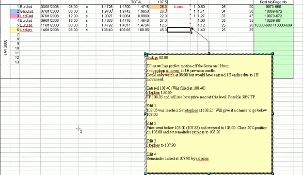Grab the comment's top-right corner handle

pyautogui.click(x=272, y=53)
